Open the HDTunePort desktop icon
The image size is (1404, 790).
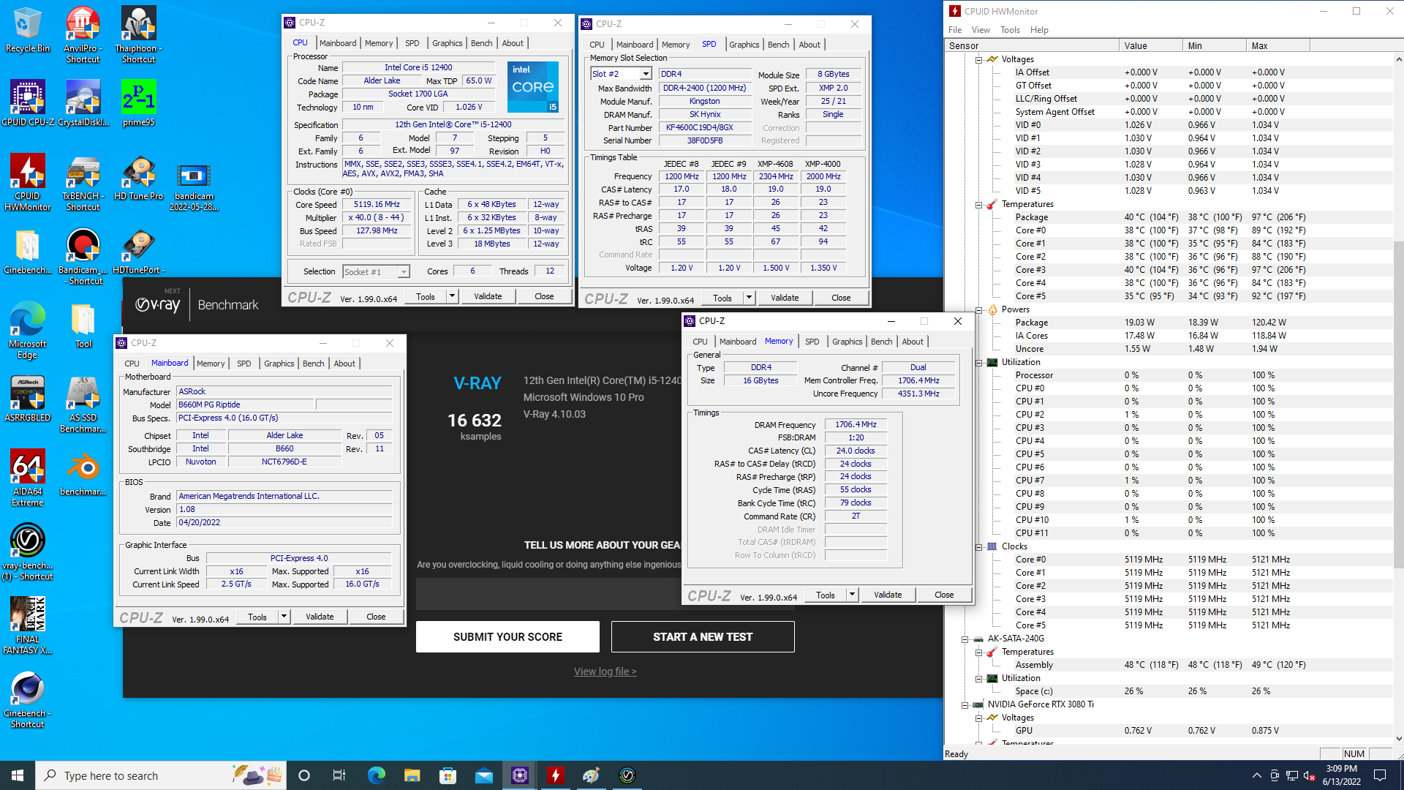point(138,251)
